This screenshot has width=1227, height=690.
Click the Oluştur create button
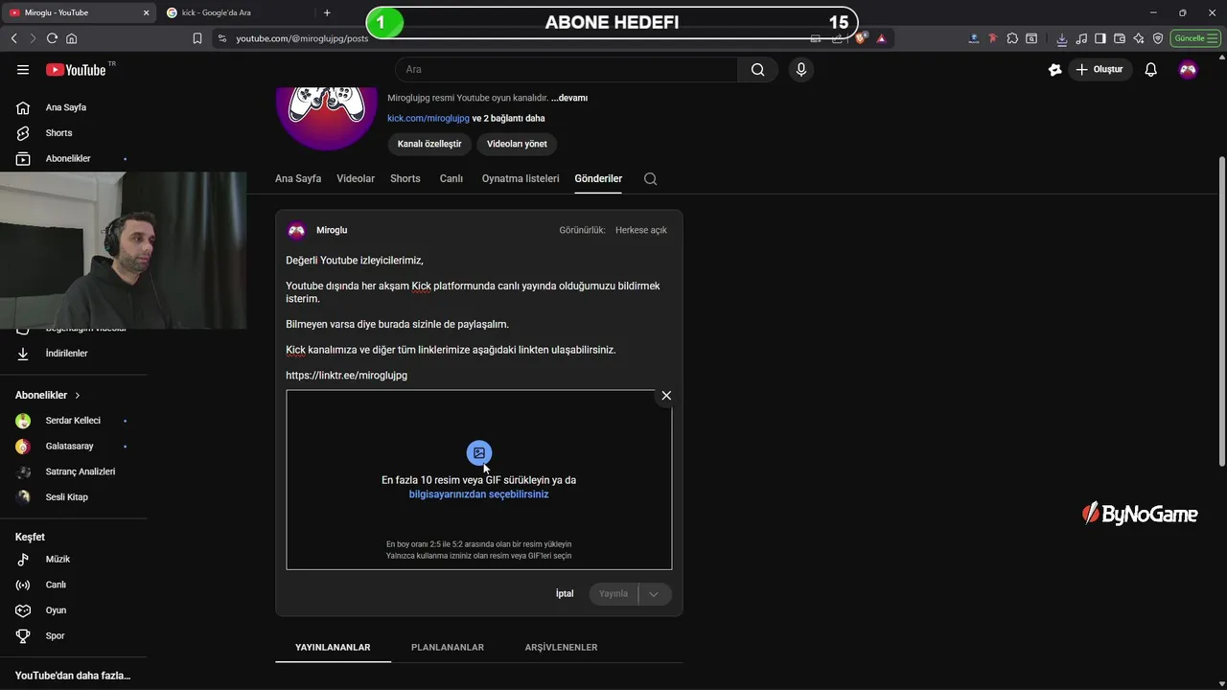(1100, 69)
